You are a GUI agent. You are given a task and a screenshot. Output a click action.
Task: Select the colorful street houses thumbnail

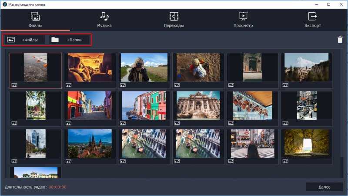pos(90,105)
